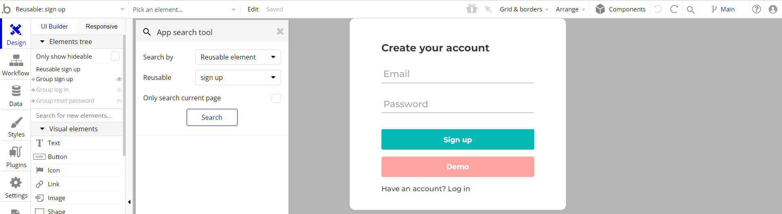Open the Search by dropdown
This screenshot has width=782, height=214.
pos(238,57)
